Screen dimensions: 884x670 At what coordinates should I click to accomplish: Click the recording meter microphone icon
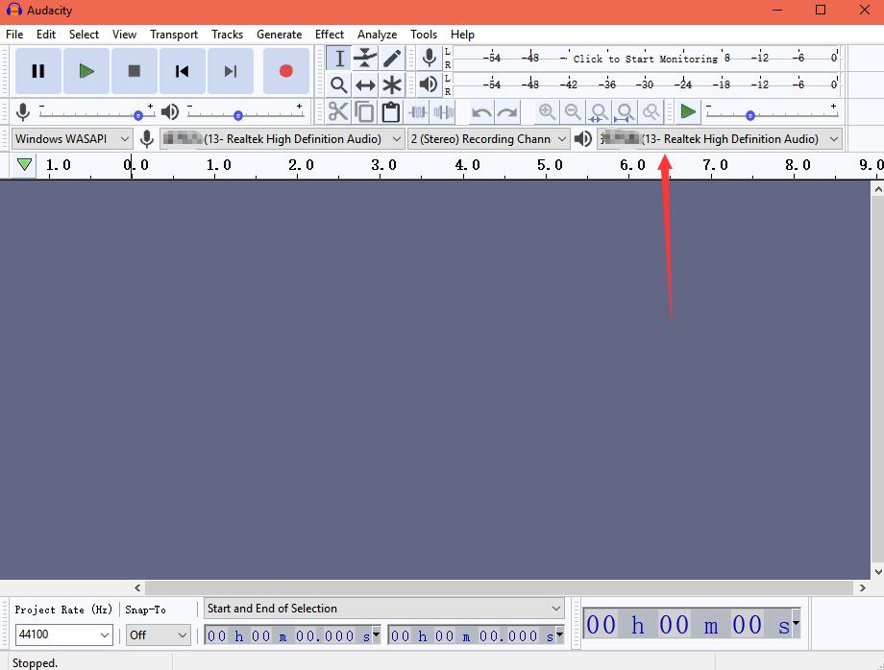pos(430,58)
